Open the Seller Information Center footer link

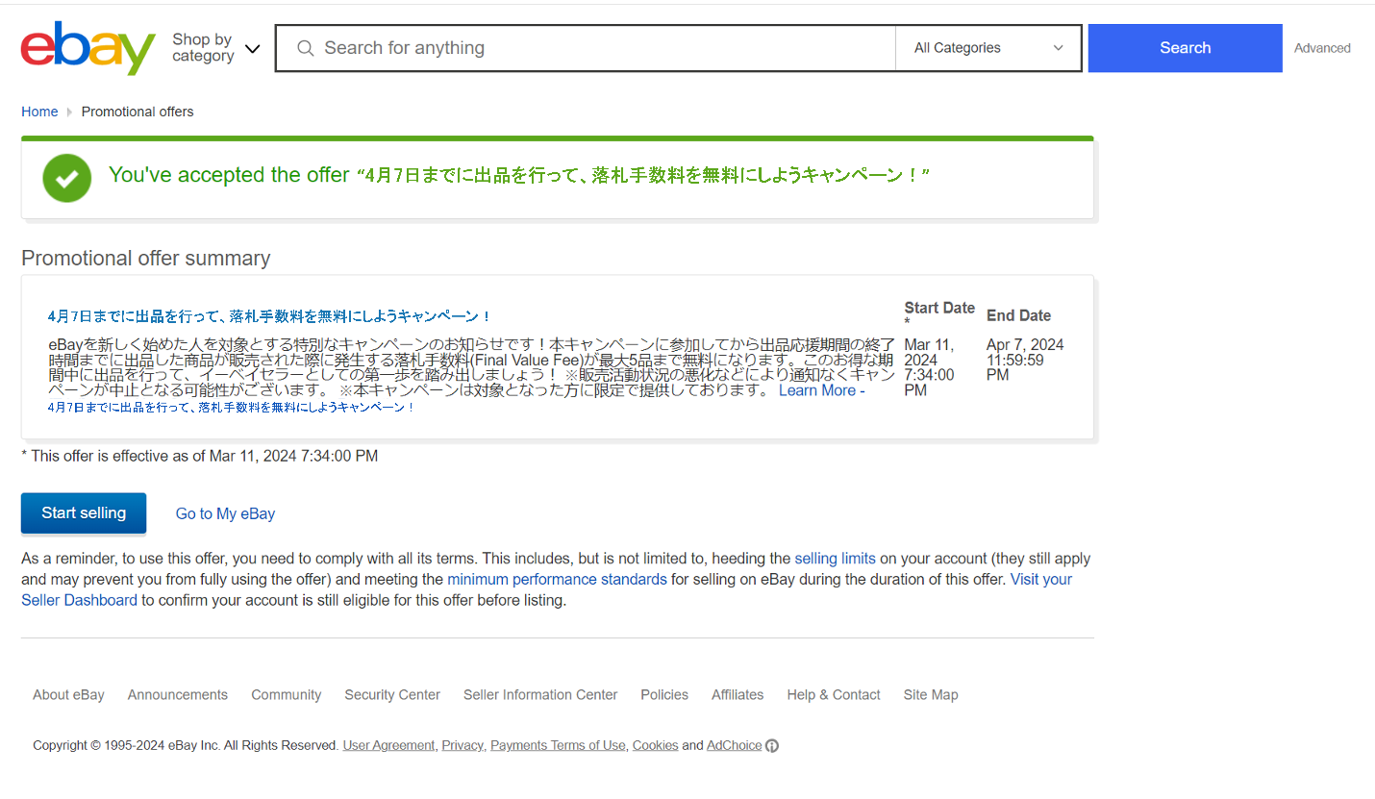pos(540,695)
